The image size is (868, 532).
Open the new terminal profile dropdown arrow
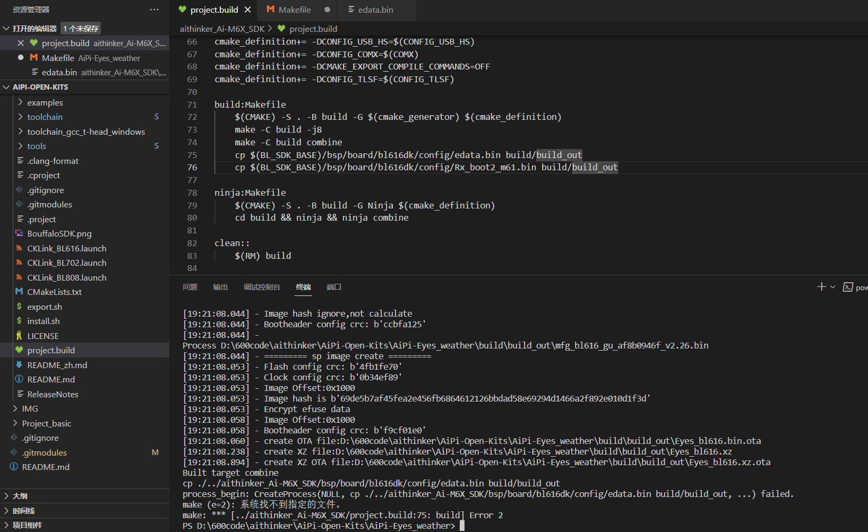click(832, 287)
